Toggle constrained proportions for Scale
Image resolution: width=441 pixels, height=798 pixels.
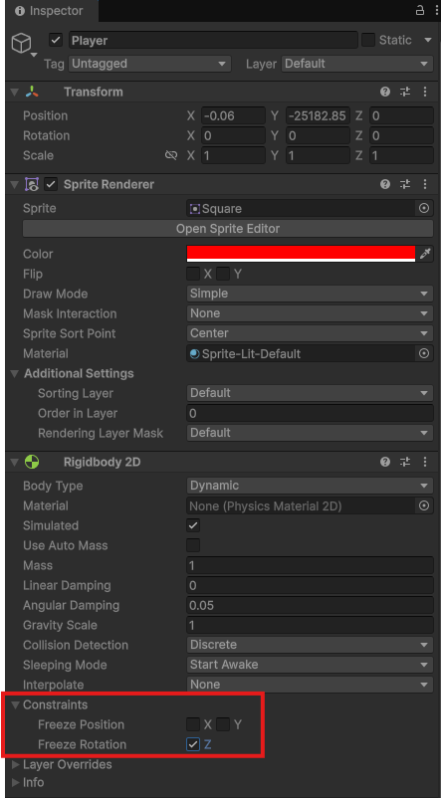171,155
